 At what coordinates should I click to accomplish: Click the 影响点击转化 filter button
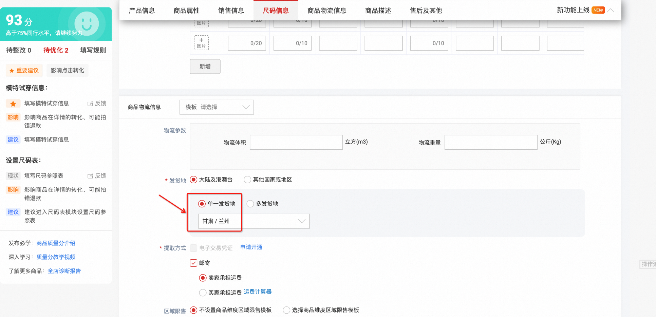coord(67,71)
